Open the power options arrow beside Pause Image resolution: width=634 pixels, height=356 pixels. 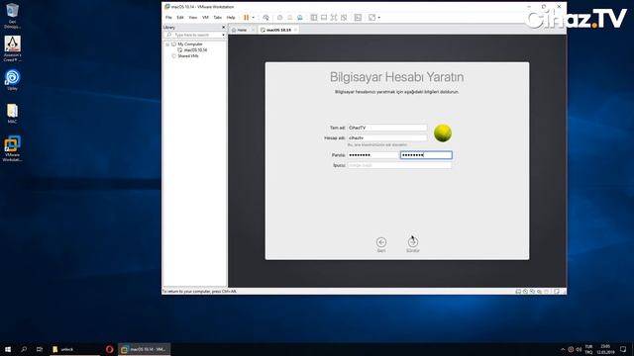point(254,18)
